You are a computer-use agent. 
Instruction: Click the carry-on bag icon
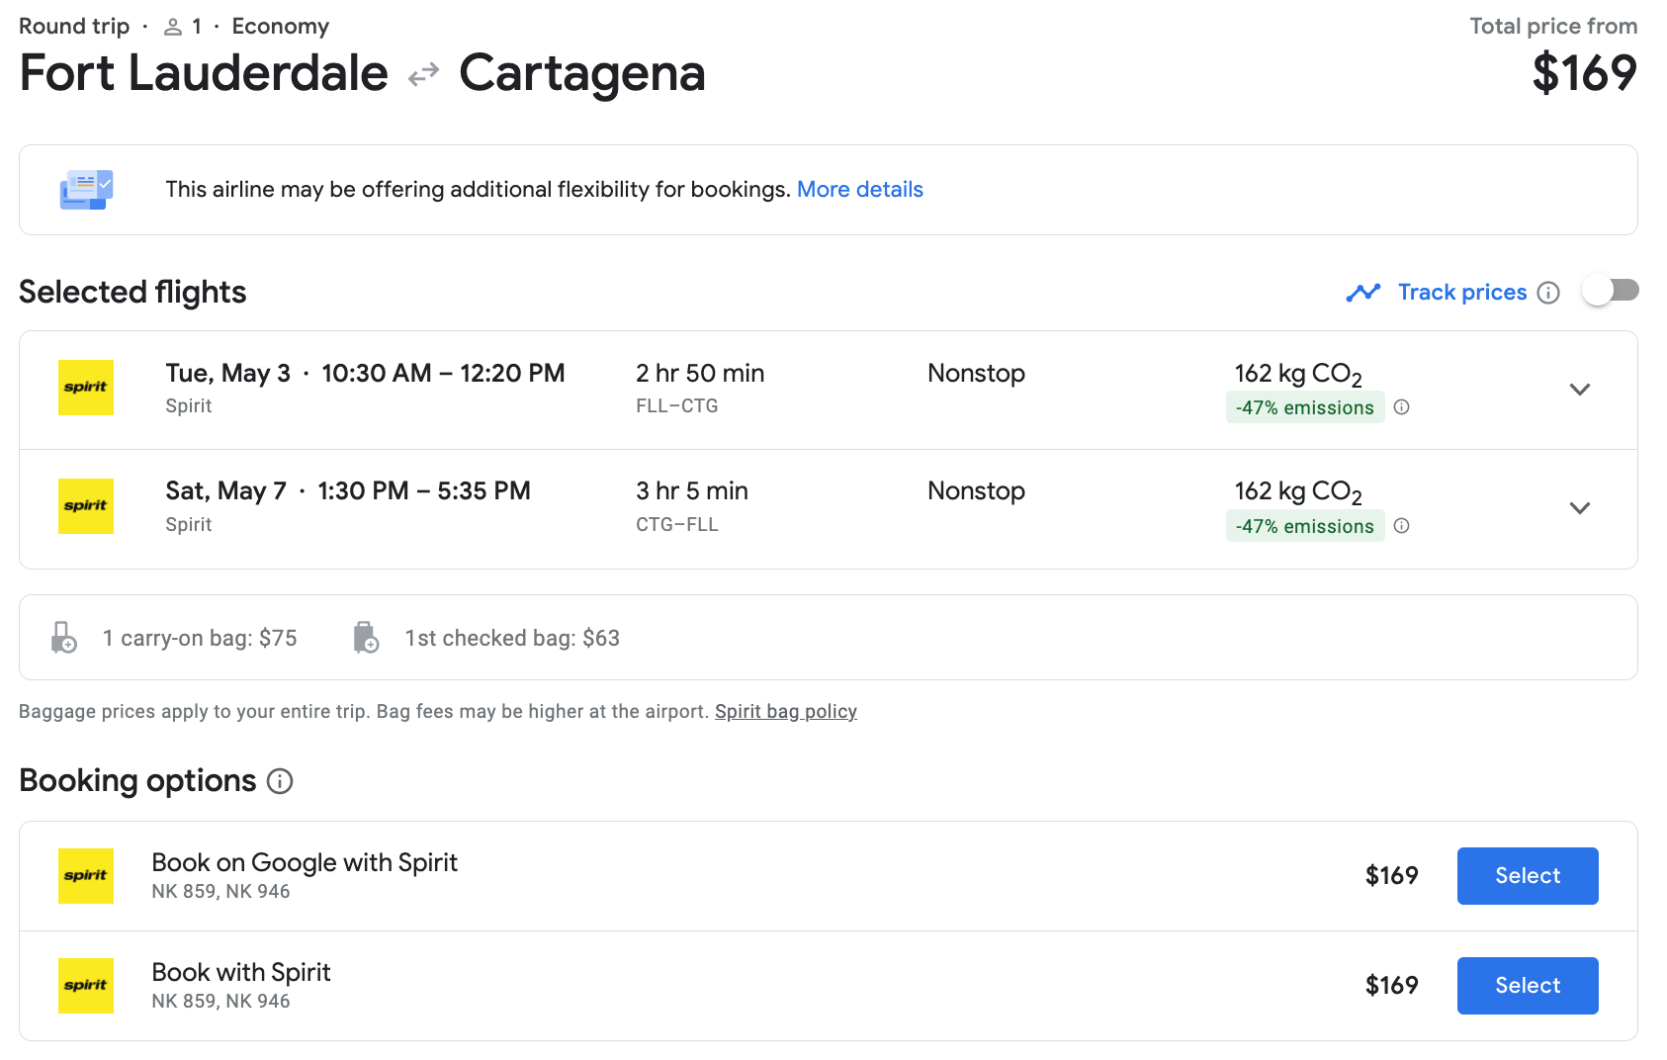tap(64, 638)
